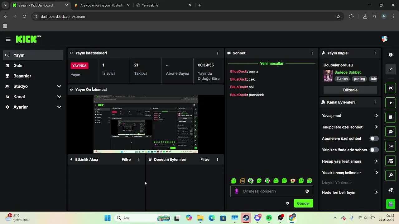Open Hesap yaşı kısıtlaması options arrow

pyautogui.click(x=376, y=161)
